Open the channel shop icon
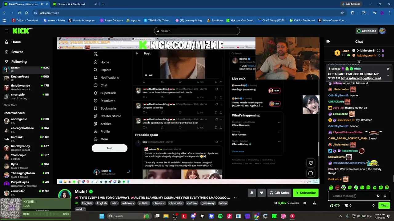This screenshot has width=394, height=221. click(x=347, y=206)
